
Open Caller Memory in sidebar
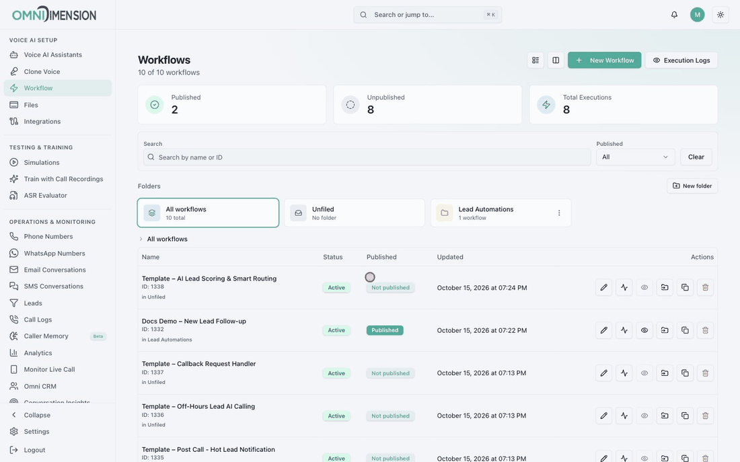58,336
